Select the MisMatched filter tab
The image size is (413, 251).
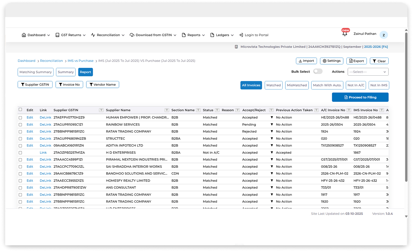tap(297, 85)
